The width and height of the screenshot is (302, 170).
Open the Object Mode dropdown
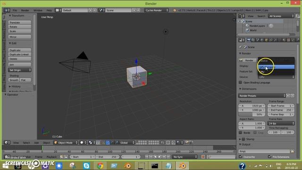(x=66, y=143)
